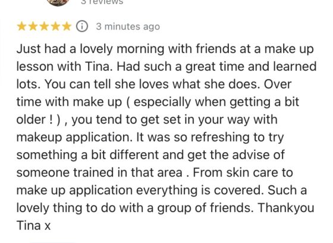Click the sentence "You can tell she loves"
Image resolution: width=333 pixels, height=243 pixels.
[x=107, y=84]
